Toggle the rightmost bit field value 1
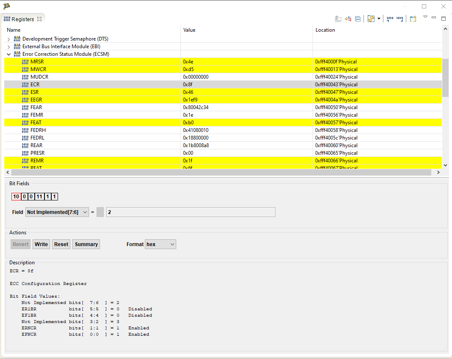 (54, 196)
